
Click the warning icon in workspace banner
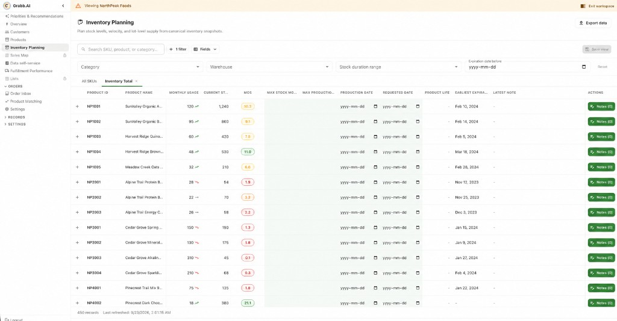[x=78, y=6]
